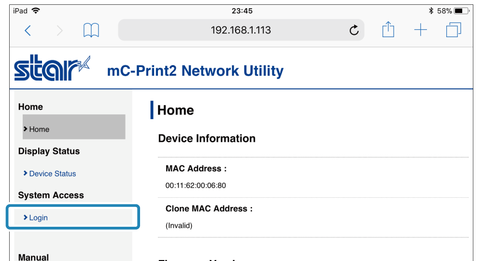The width and height of the screenshot is (483, 261).
Task: Tap the address bar showing 192.168.1.113
Action: (241, 30)
